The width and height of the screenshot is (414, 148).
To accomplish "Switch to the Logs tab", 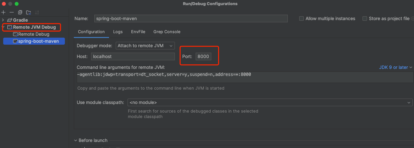I will 118,32.
